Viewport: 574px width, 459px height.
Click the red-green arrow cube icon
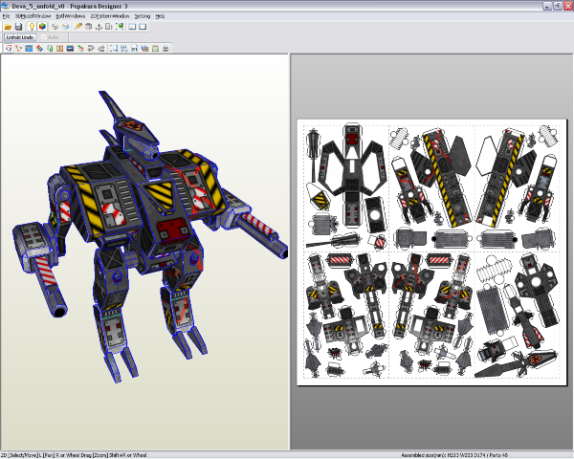[x=80, y=49]
